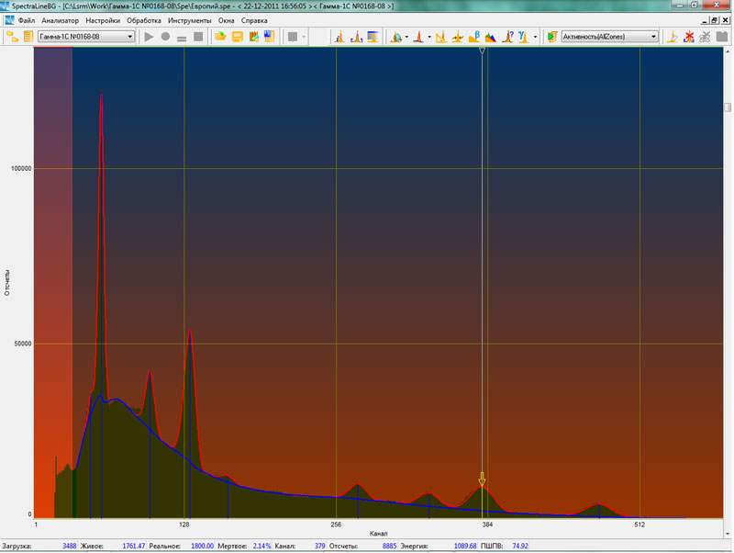Open the Обработка menu
Screen dimensions: 734x553
tap(144, 20)
